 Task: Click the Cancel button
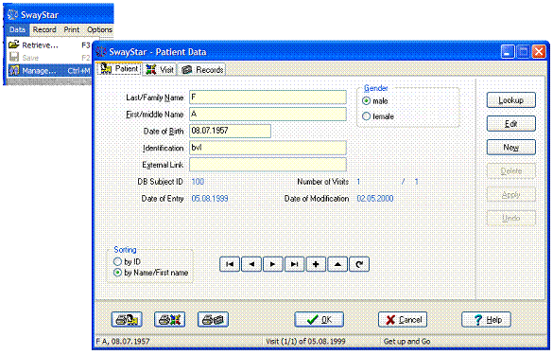point(403,320)
